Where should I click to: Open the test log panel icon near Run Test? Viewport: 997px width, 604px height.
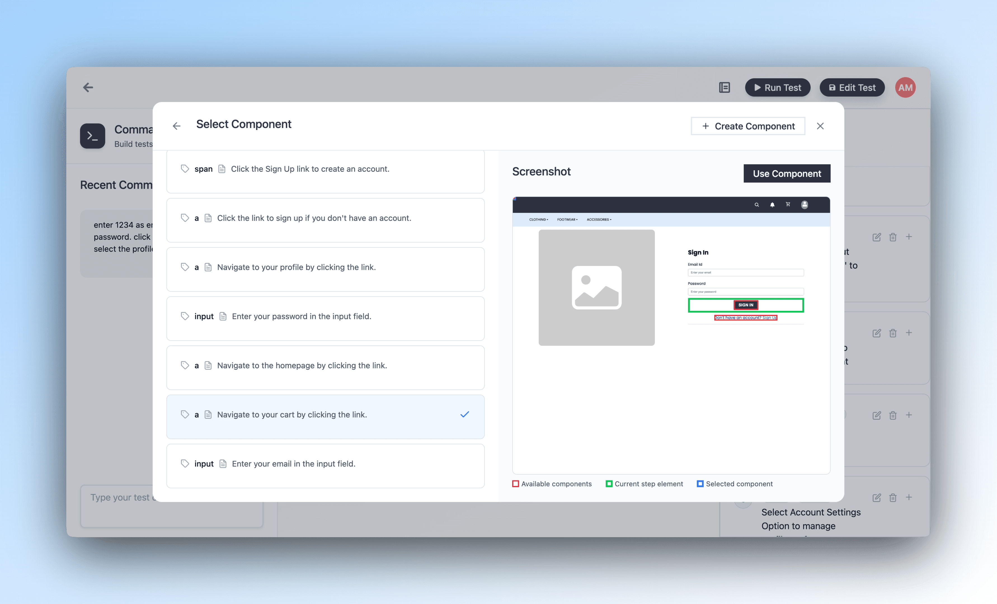724,87
